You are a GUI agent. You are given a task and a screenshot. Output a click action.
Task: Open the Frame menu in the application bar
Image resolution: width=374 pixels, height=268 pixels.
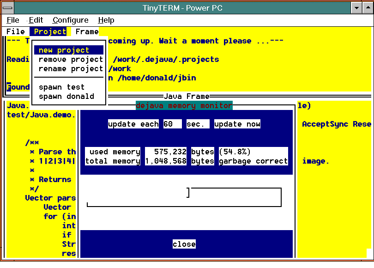(86, 31)
